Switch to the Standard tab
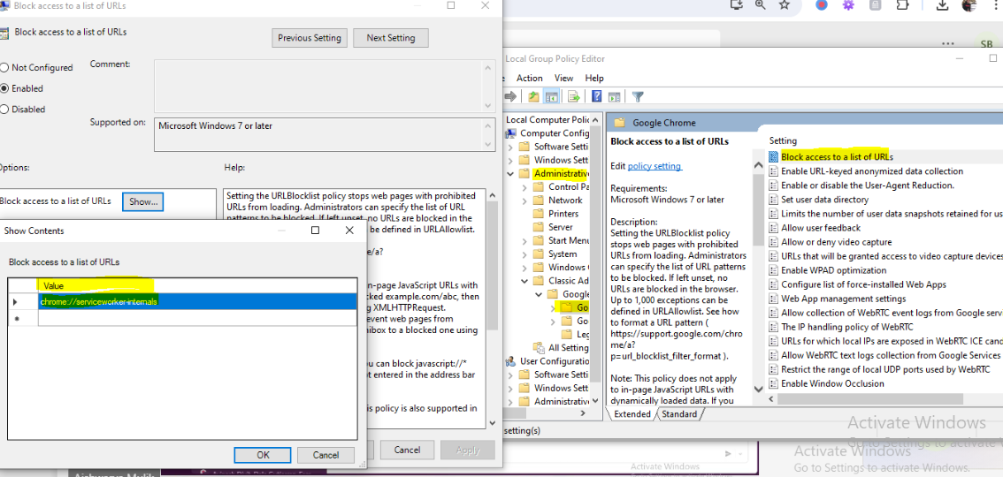Image resolution: width=1003 pixels, height=477 pixels. (678, 414)
